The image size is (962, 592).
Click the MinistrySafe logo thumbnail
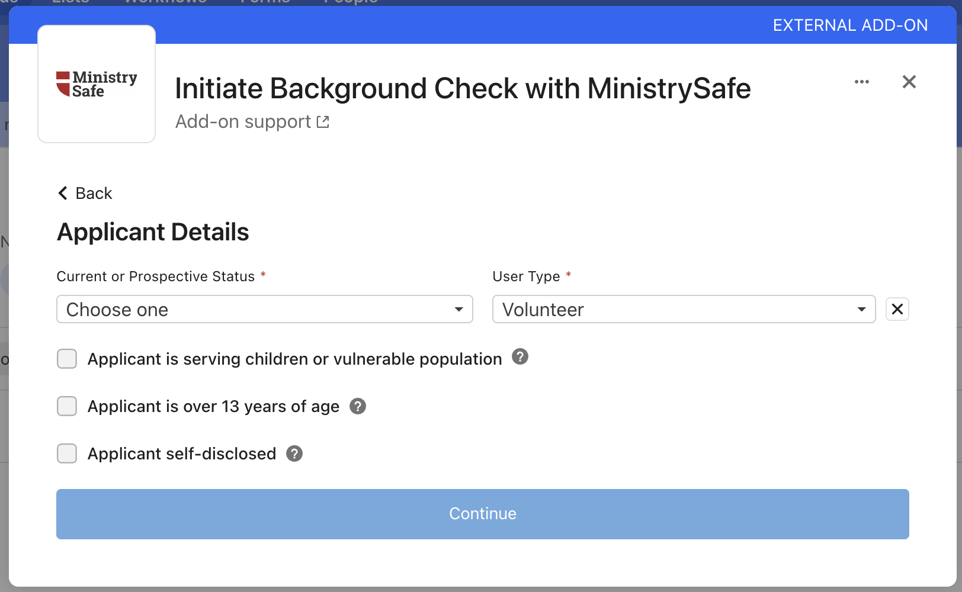tap(97, 84)
